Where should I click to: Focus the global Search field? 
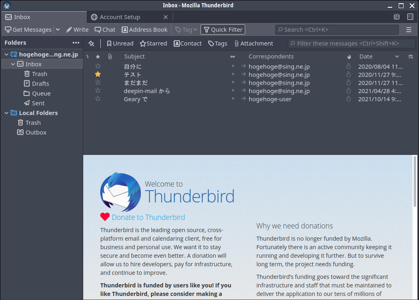[337, 30]
